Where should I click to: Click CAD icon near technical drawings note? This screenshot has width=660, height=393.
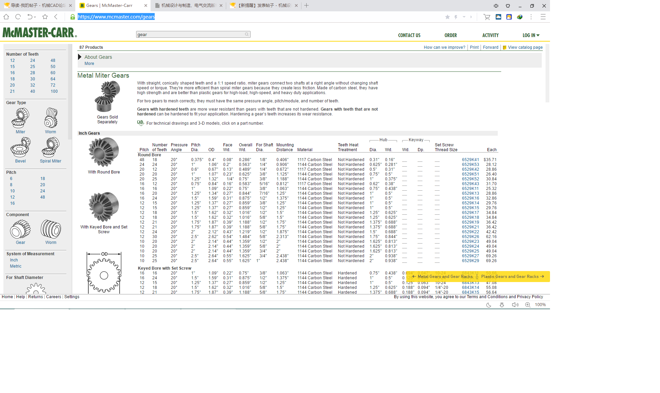[x=140, y=123]
